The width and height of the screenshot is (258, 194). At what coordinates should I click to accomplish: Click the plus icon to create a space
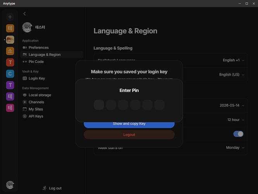click(10, 17)
